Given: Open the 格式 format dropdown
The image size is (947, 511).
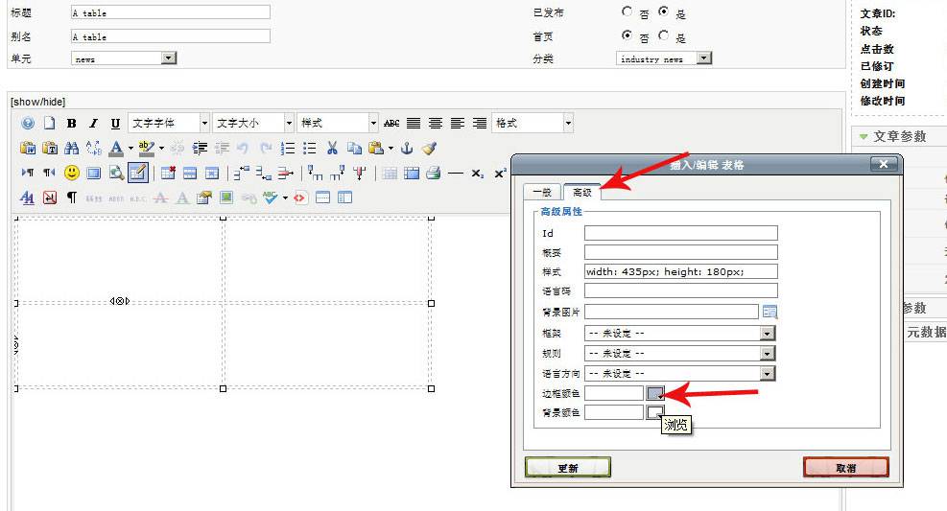Looking at the screenshot, I should (x=533, y=123).
